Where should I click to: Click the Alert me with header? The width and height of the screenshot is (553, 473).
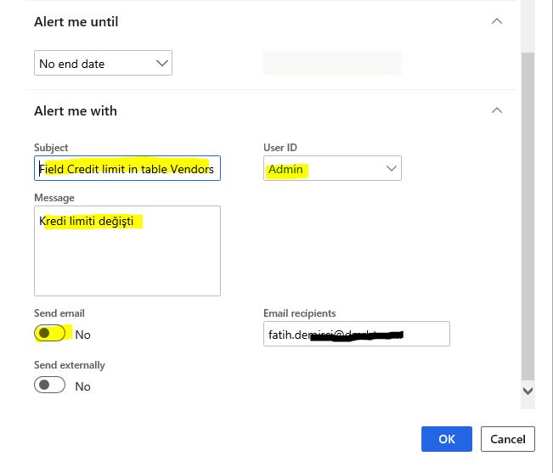click(76, 111)
